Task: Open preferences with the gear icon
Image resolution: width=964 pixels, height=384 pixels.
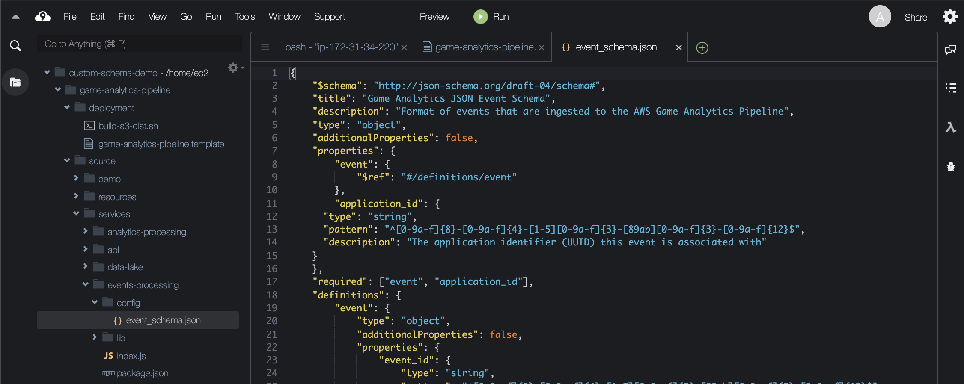Action: coord(949,17)
